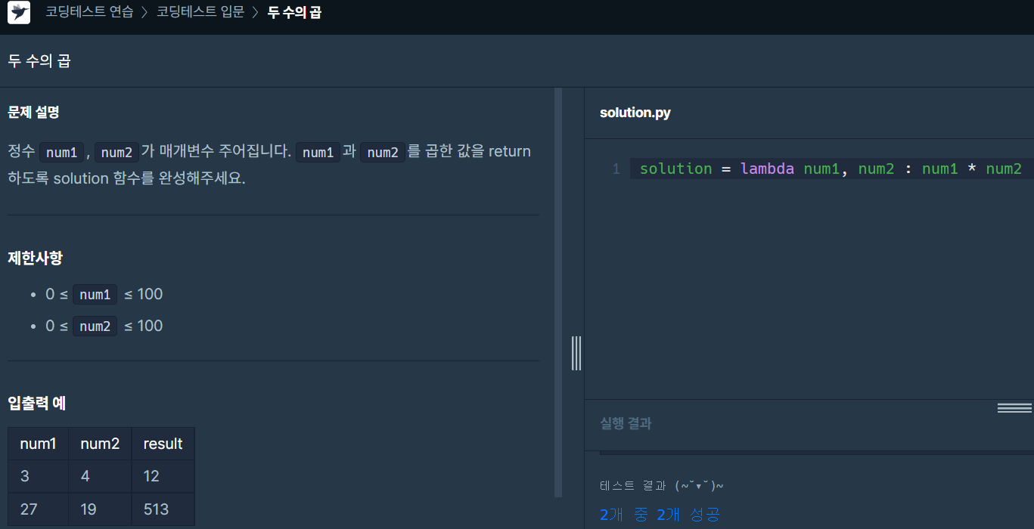
Task: Click the cell containing 513
Action: click(x=163, y=509)
